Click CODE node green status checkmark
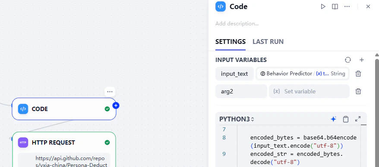379x167 pixels. click(107, 109)
